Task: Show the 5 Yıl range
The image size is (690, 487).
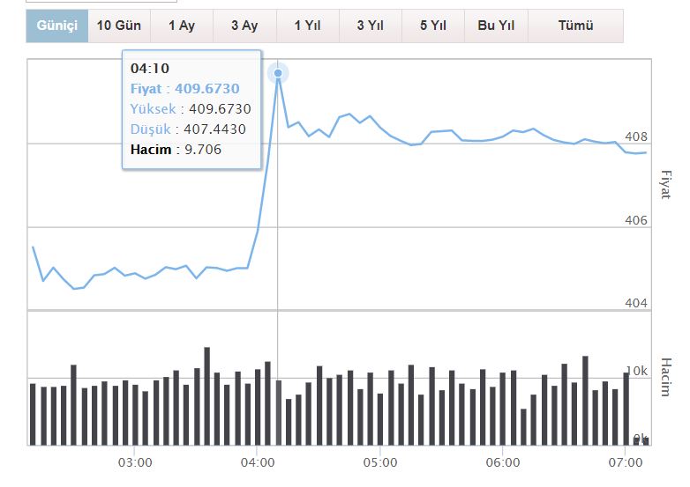Action: (x=432, y=26)
